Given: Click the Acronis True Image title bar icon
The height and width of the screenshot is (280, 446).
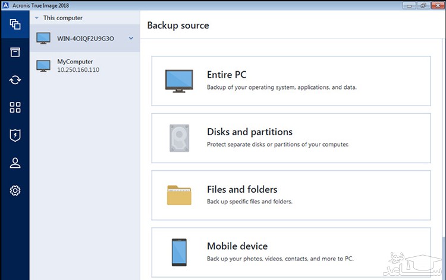Looking at the screenshot, I should pyautogui.click(x=5, y=5).
